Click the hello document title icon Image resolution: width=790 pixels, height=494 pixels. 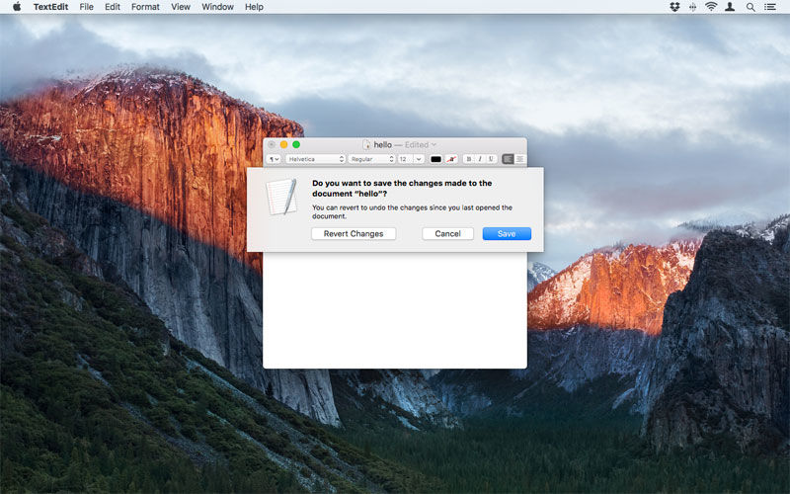(x=366, y=144)
